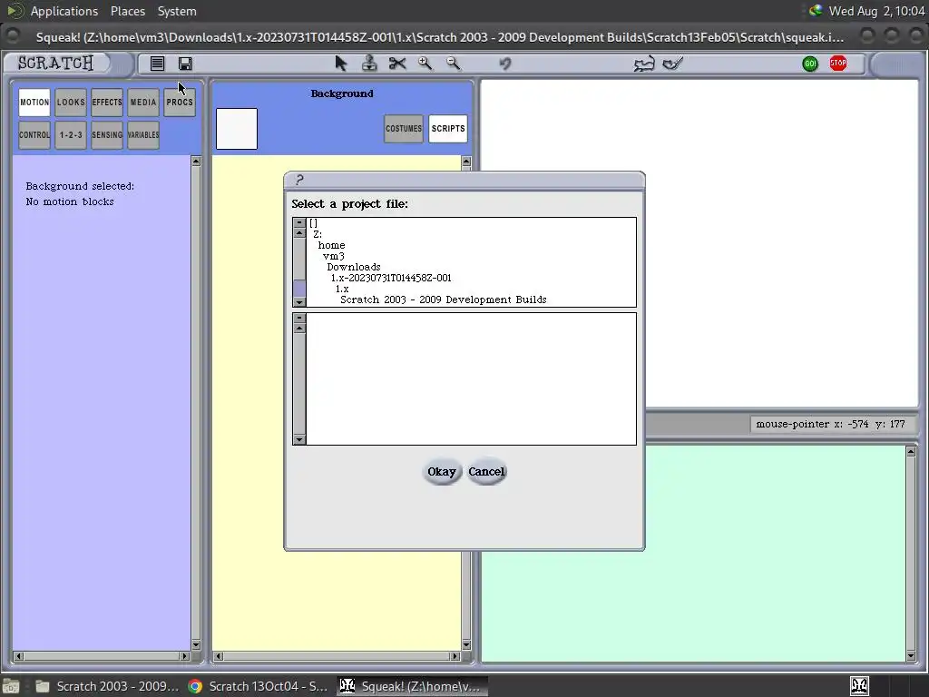Click the clock Wed Aug 2, 10:04
929x697 pixels.
click(876, 11)
